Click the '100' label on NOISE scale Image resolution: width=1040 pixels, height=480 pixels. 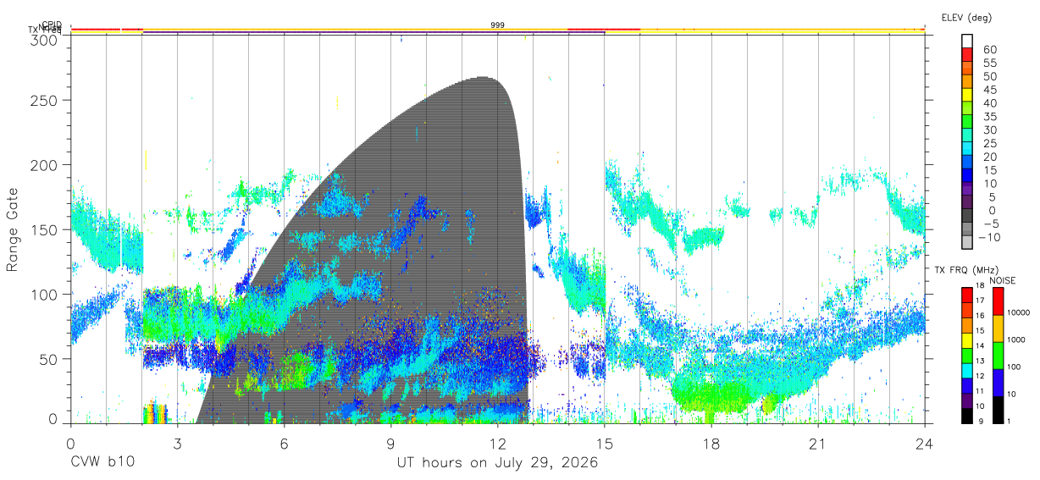click(1014, 367)
